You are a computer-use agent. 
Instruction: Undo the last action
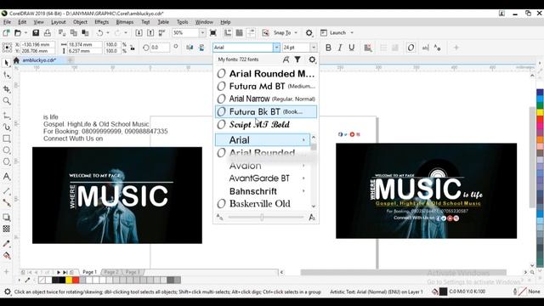coord(100,32)
